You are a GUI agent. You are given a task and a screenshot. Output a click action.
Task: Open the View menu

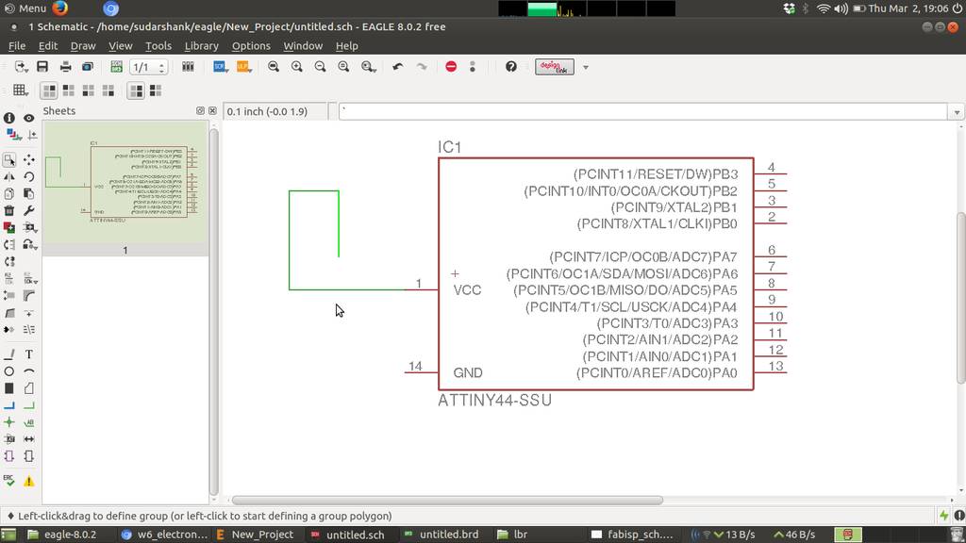(x=120, y=45)
